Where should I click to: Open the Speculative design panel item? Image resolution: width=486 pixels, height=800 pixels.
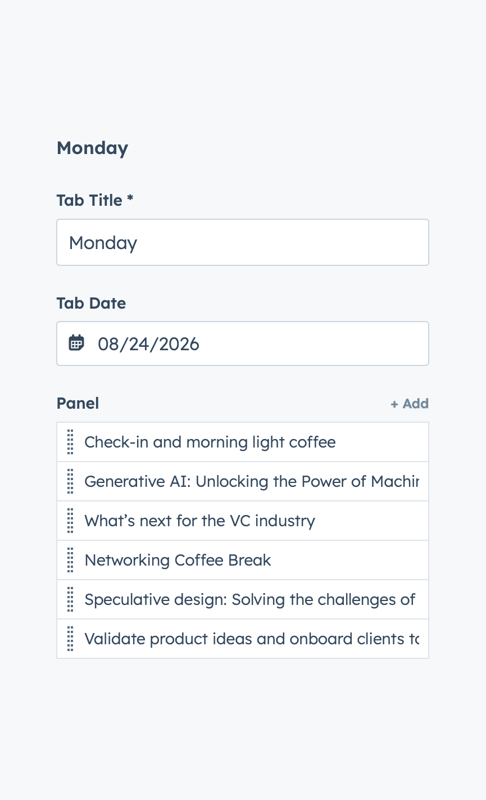(249, 599)
